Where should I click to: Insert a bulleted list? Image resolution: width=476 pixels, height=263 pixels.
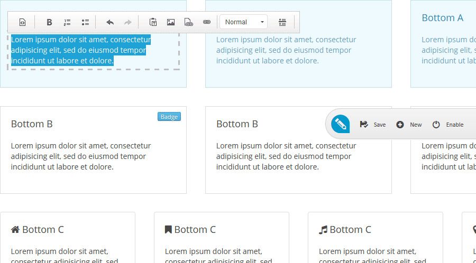pyautogui.click(x=85, y=22)
